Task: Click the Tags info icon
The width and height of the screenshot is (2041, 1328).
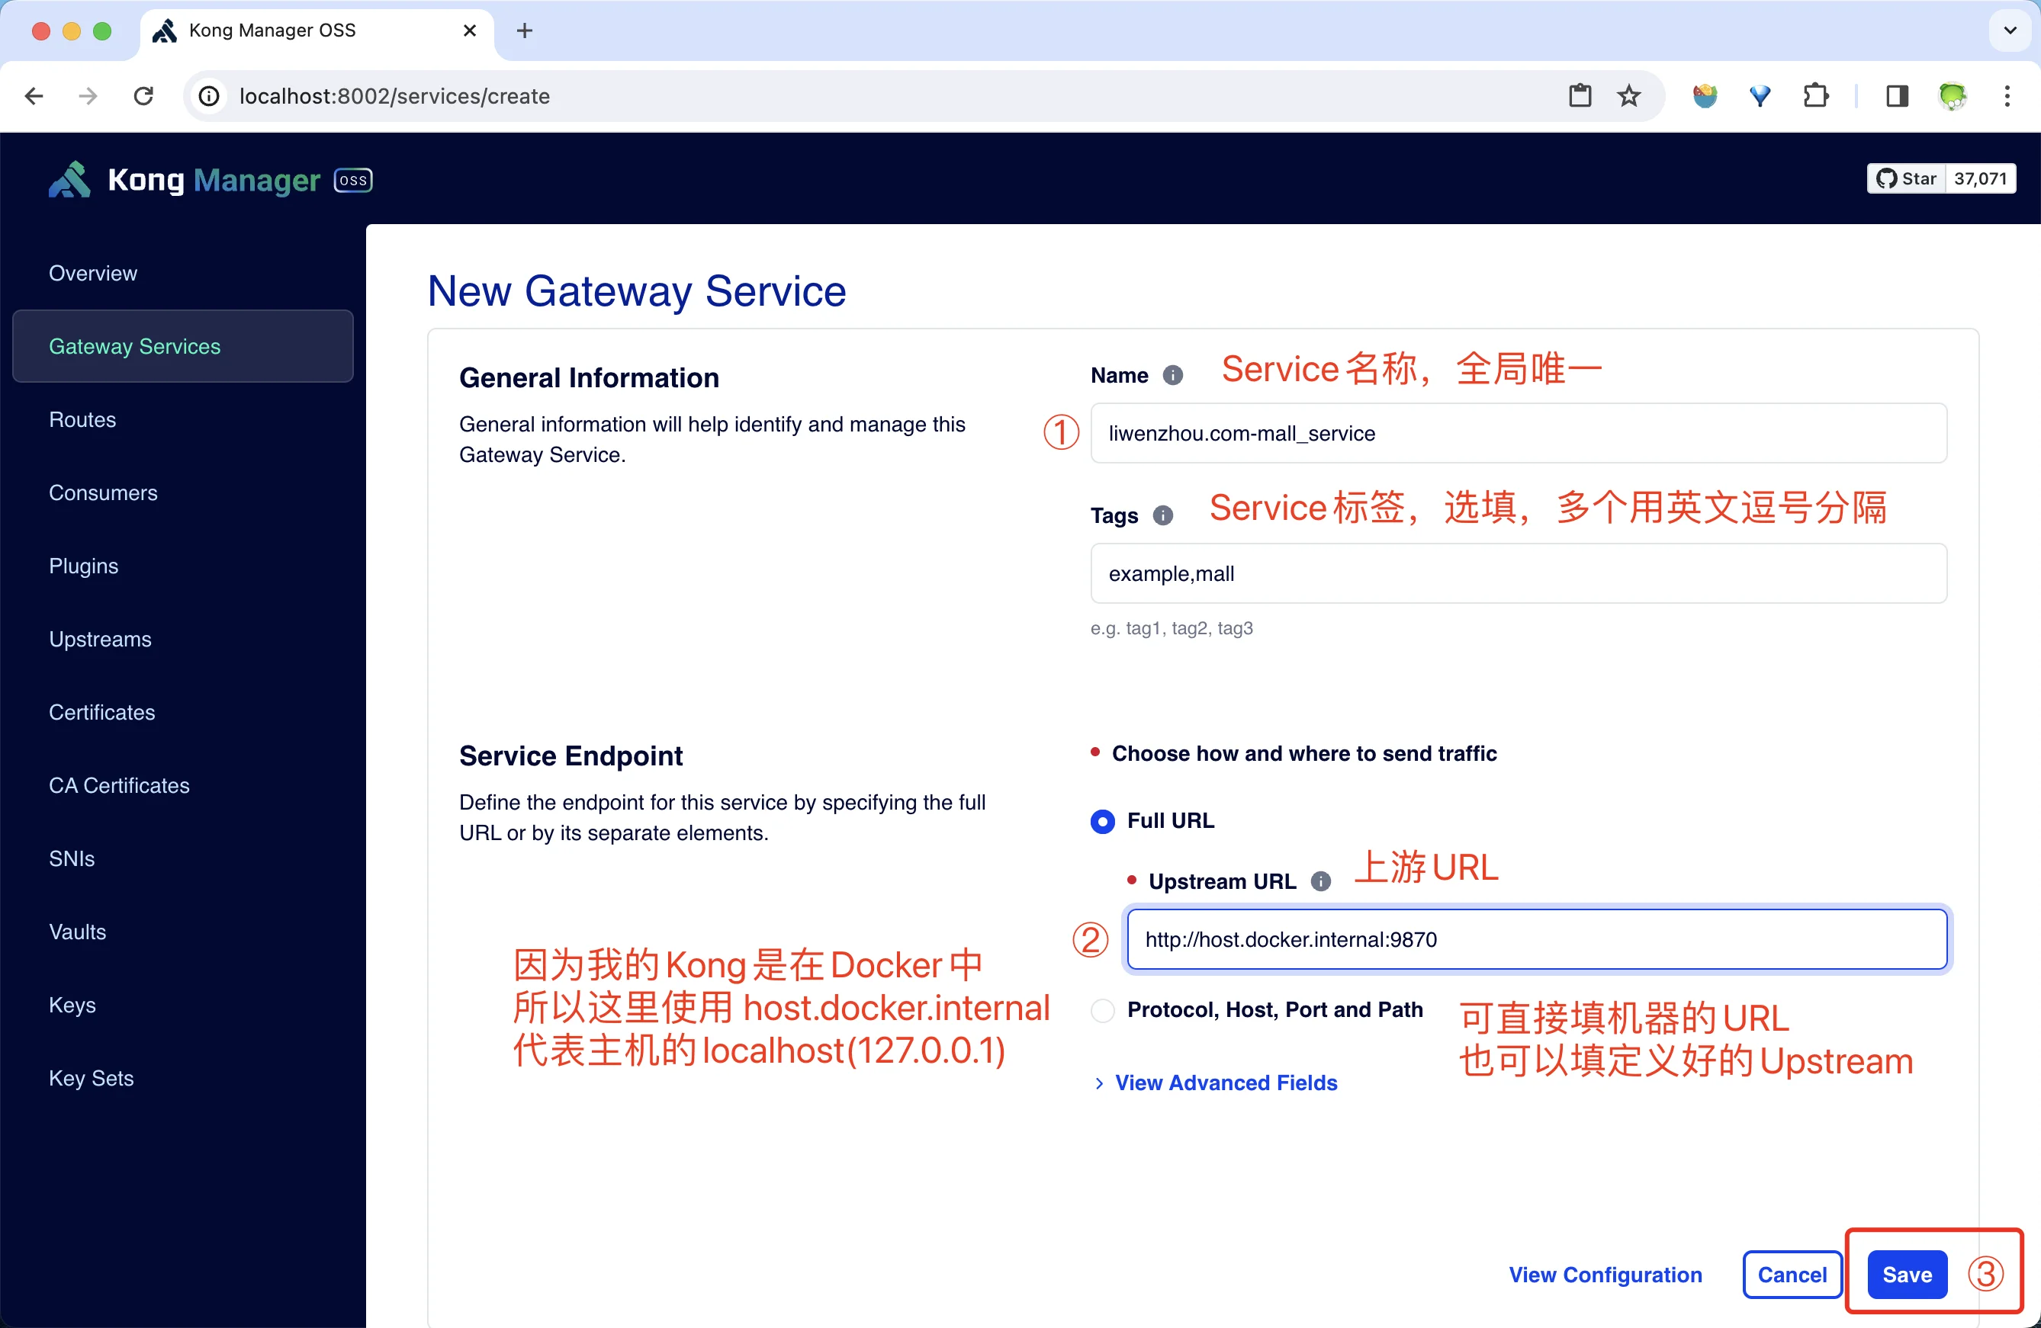Action: [1162, 515]
